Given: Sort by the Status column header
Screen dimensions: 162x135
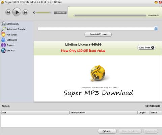Looking at the screenshot, I should click(156, 113).
